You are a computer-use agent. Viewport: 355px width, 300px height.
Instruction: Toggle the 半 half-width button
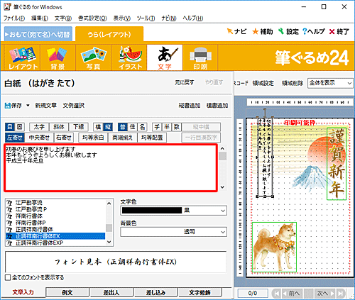coord(167,127)
